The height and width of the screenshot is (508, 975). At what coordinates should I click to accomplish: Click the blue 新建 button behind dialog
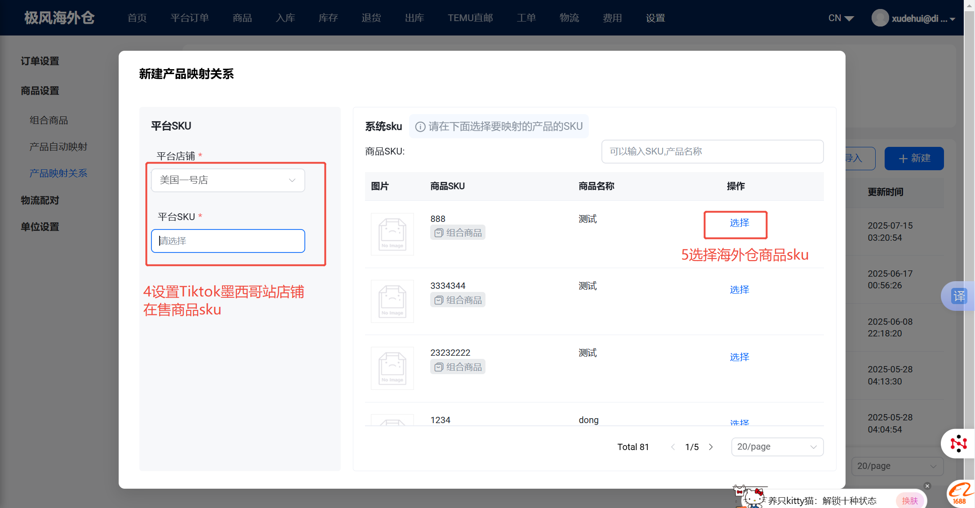tap(914, 159)
